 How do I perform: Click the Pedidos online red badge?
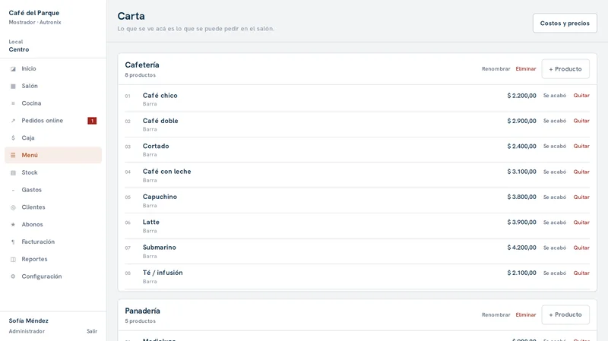tap(92, 121)
